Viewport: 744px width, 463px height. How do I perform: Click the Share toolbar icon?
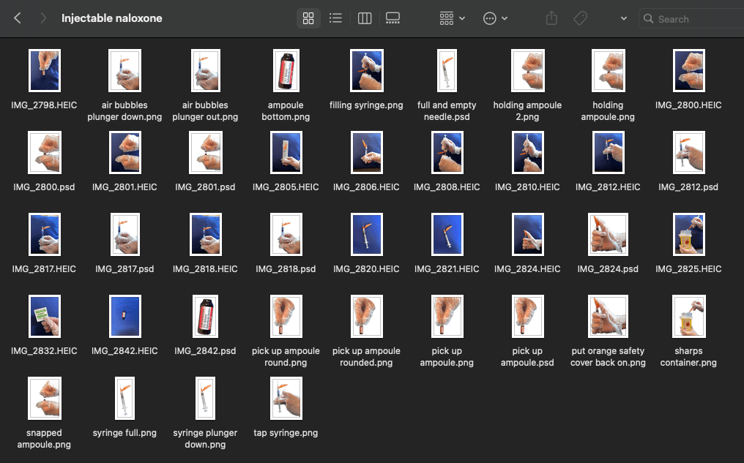coord(553,18)
